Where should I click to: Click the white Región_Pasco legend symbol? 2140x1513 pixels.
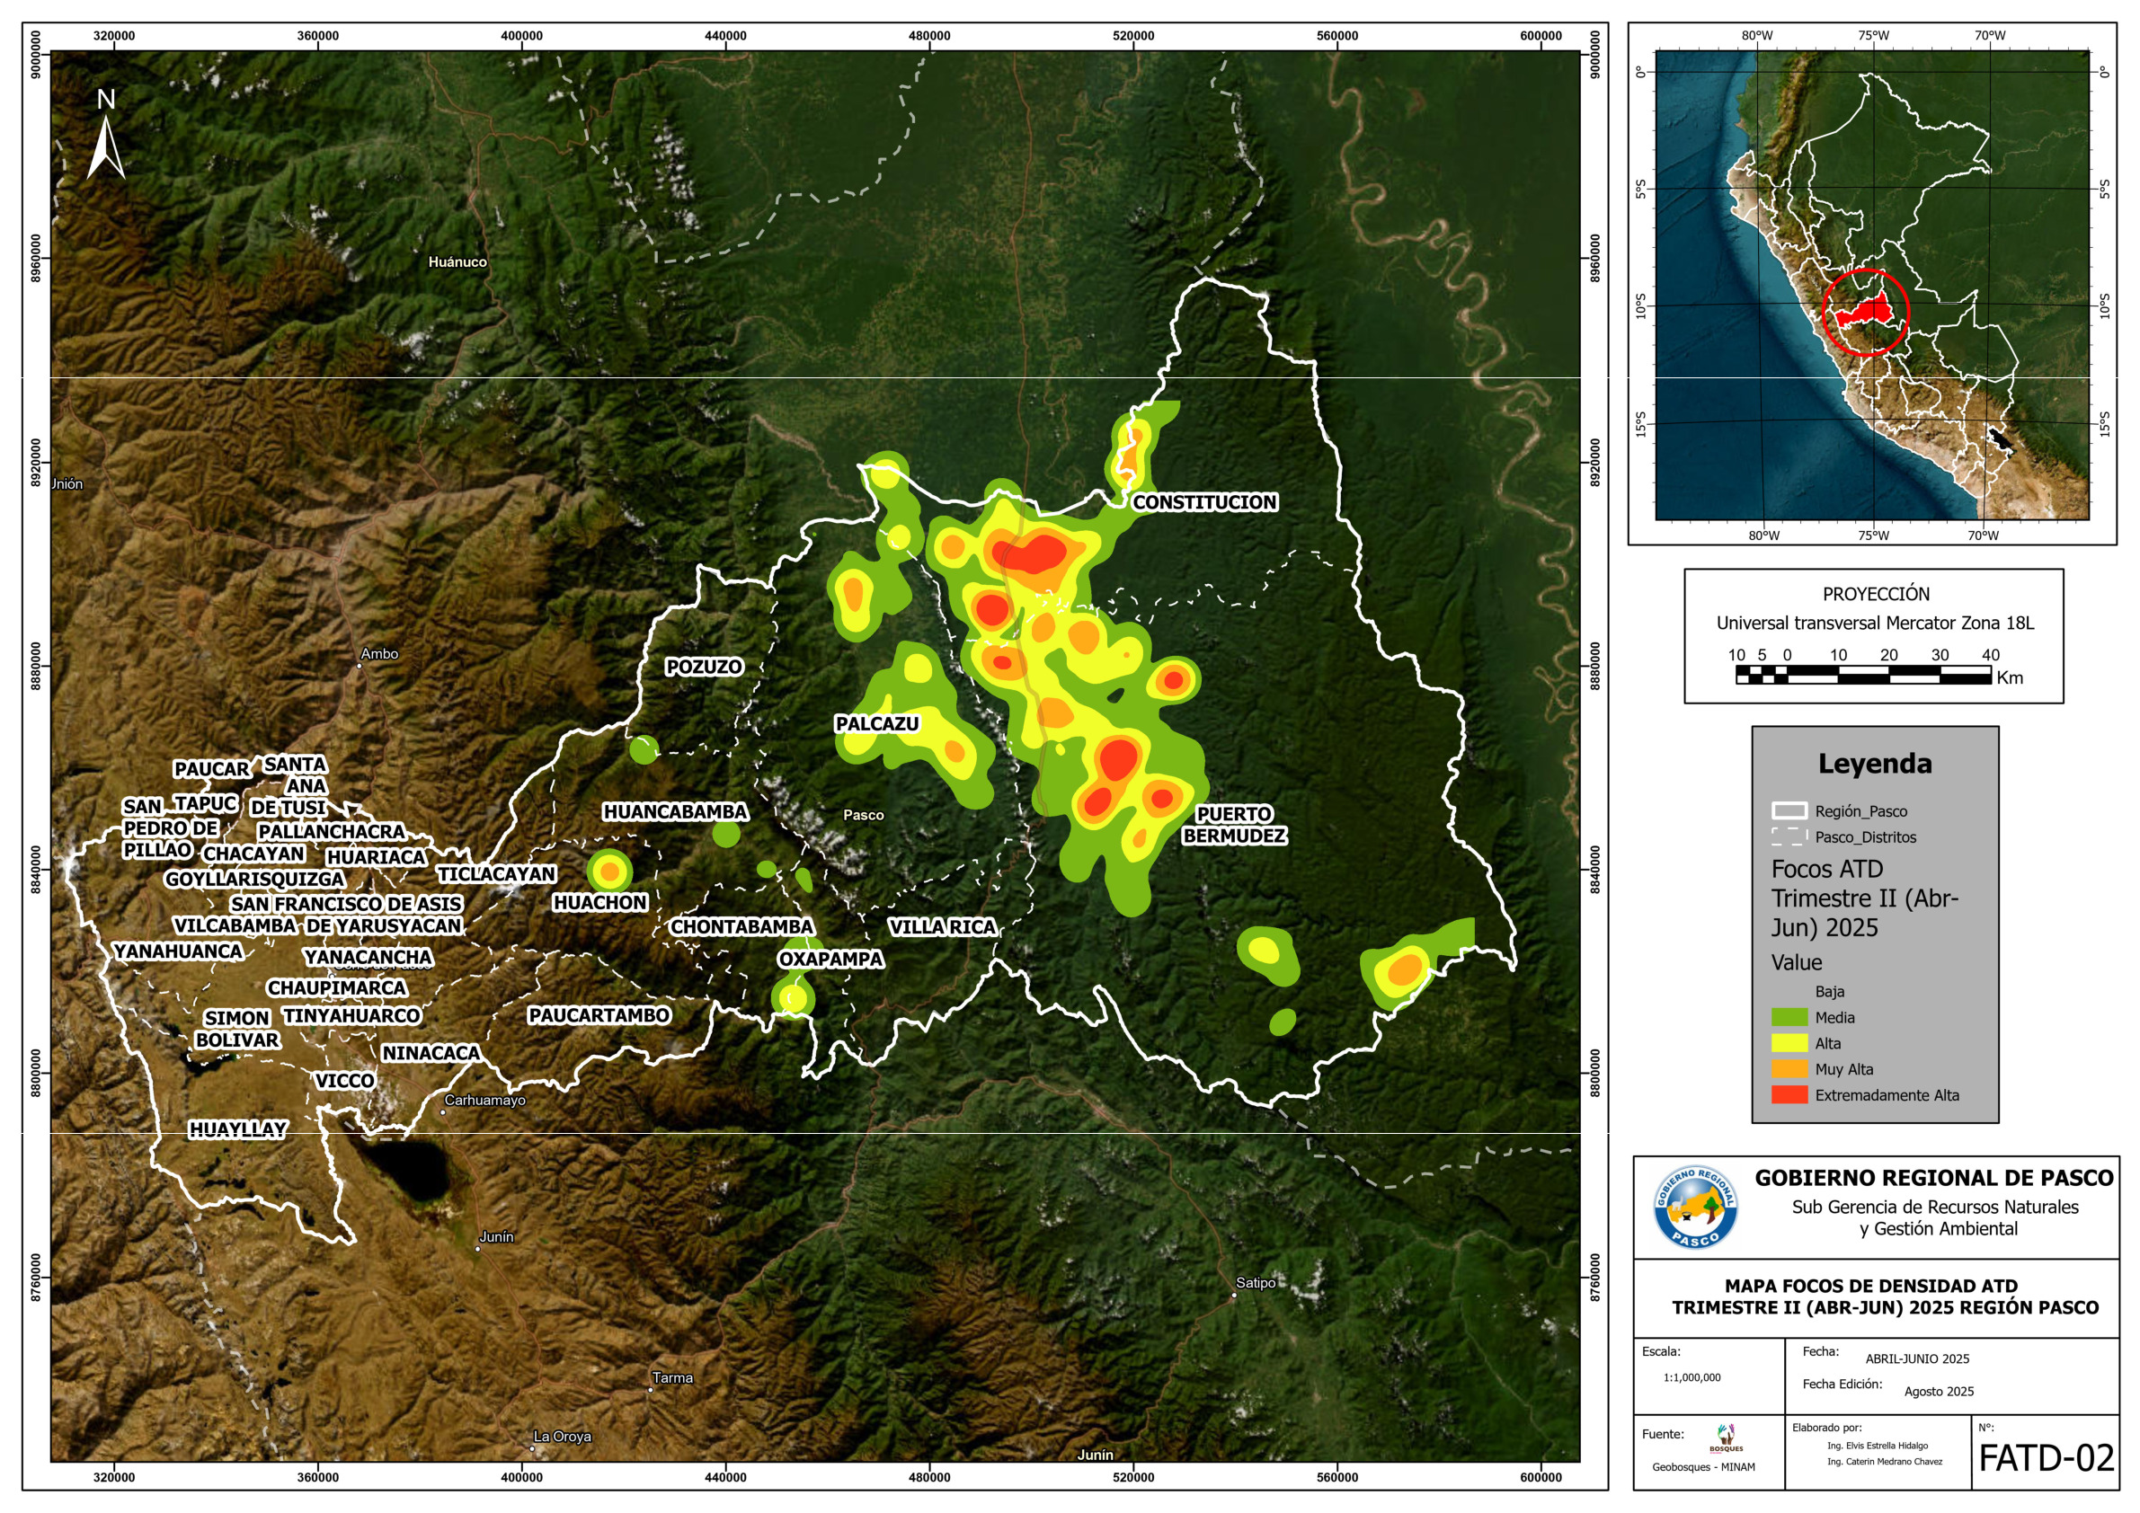1789,810
